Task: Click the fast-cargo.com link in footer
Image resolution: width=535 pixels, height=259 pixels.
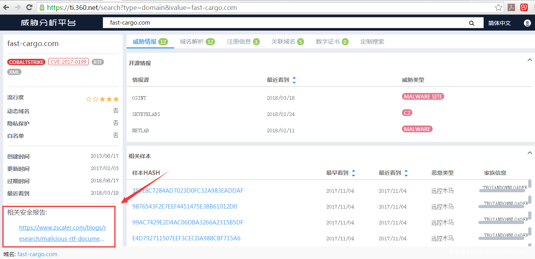Action: pos(37,254)
